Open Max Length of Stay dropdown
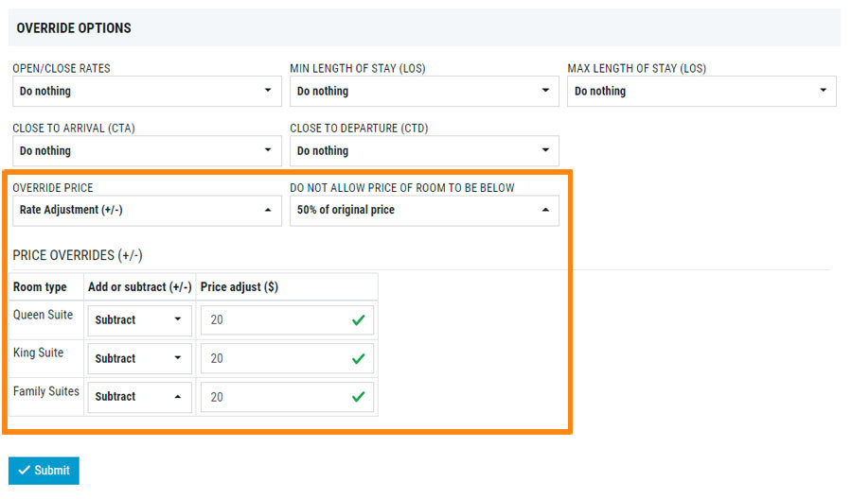The image size is (852, 499). 701,92
